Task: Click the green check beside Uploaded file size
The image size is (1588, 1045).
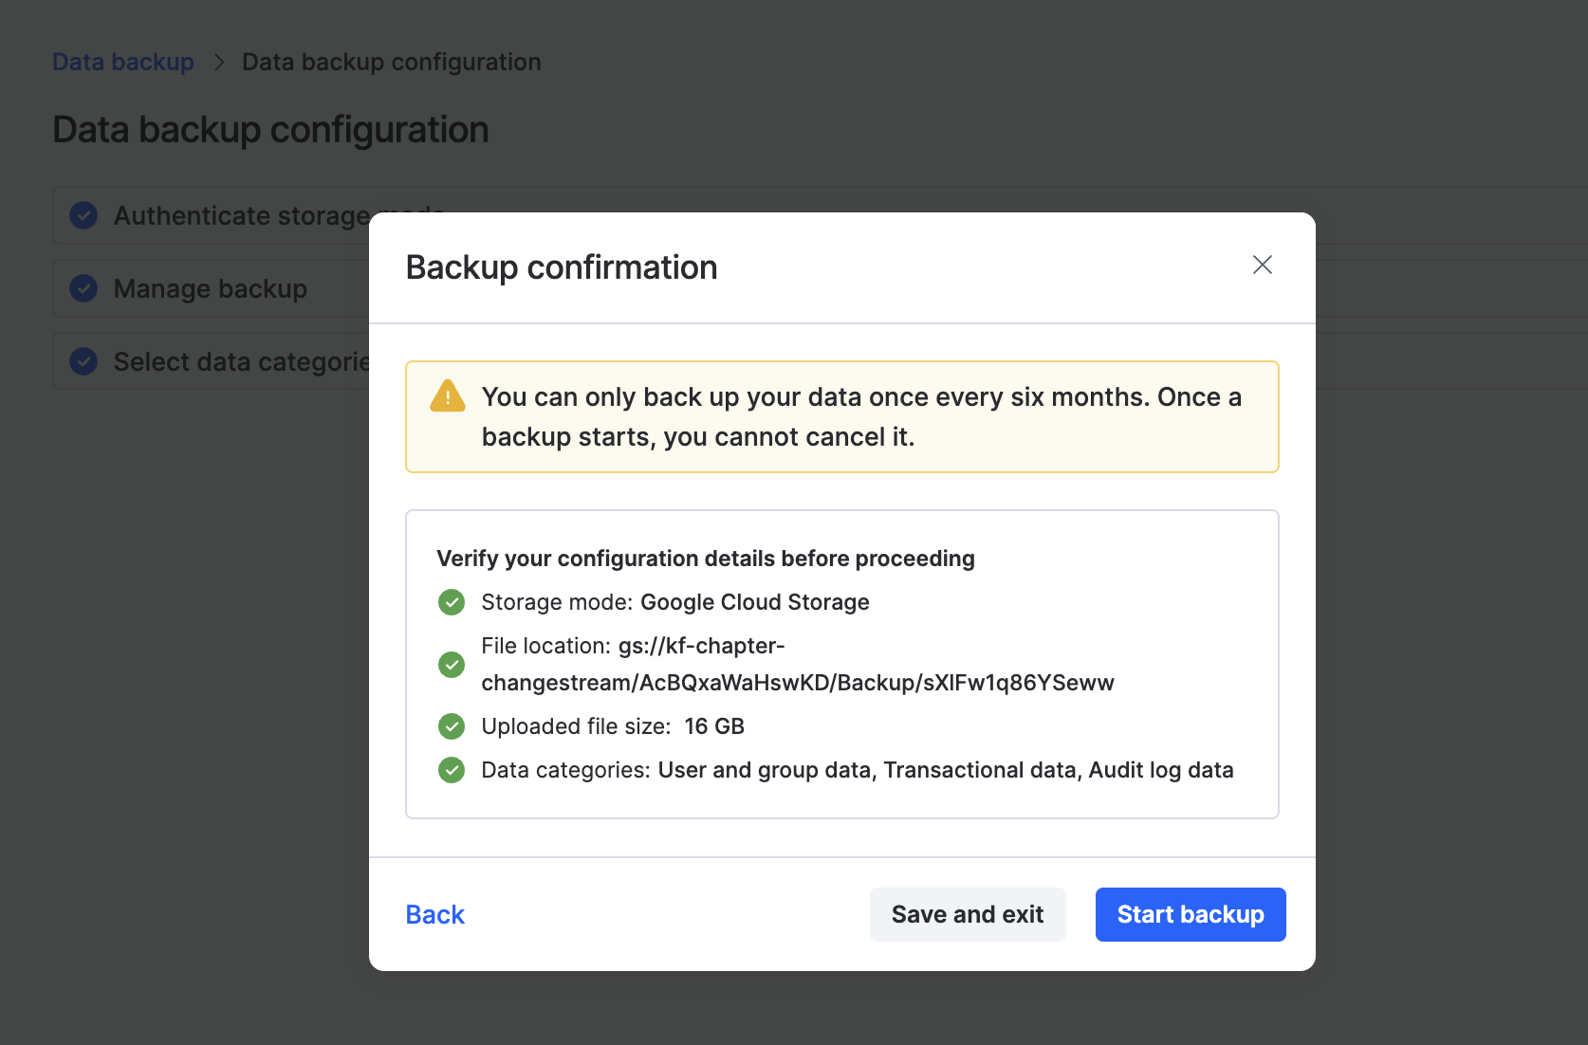Action: pyautogui.click(x=452, y=726)
